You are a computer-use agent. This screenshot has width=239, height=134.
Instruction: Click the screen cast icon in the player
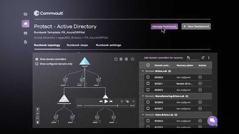[122, 101]
